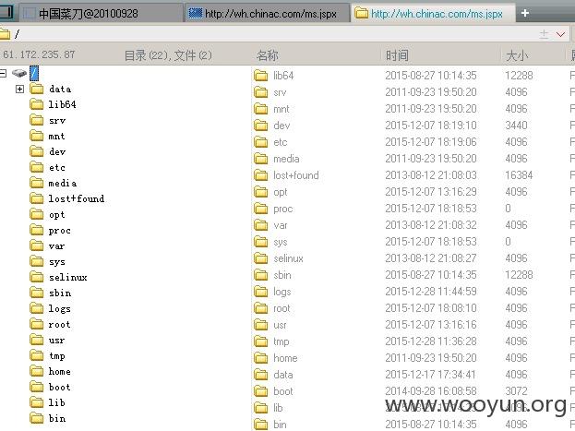Select media row in file list
The image size is (575, 431).
tap(413, 159)
